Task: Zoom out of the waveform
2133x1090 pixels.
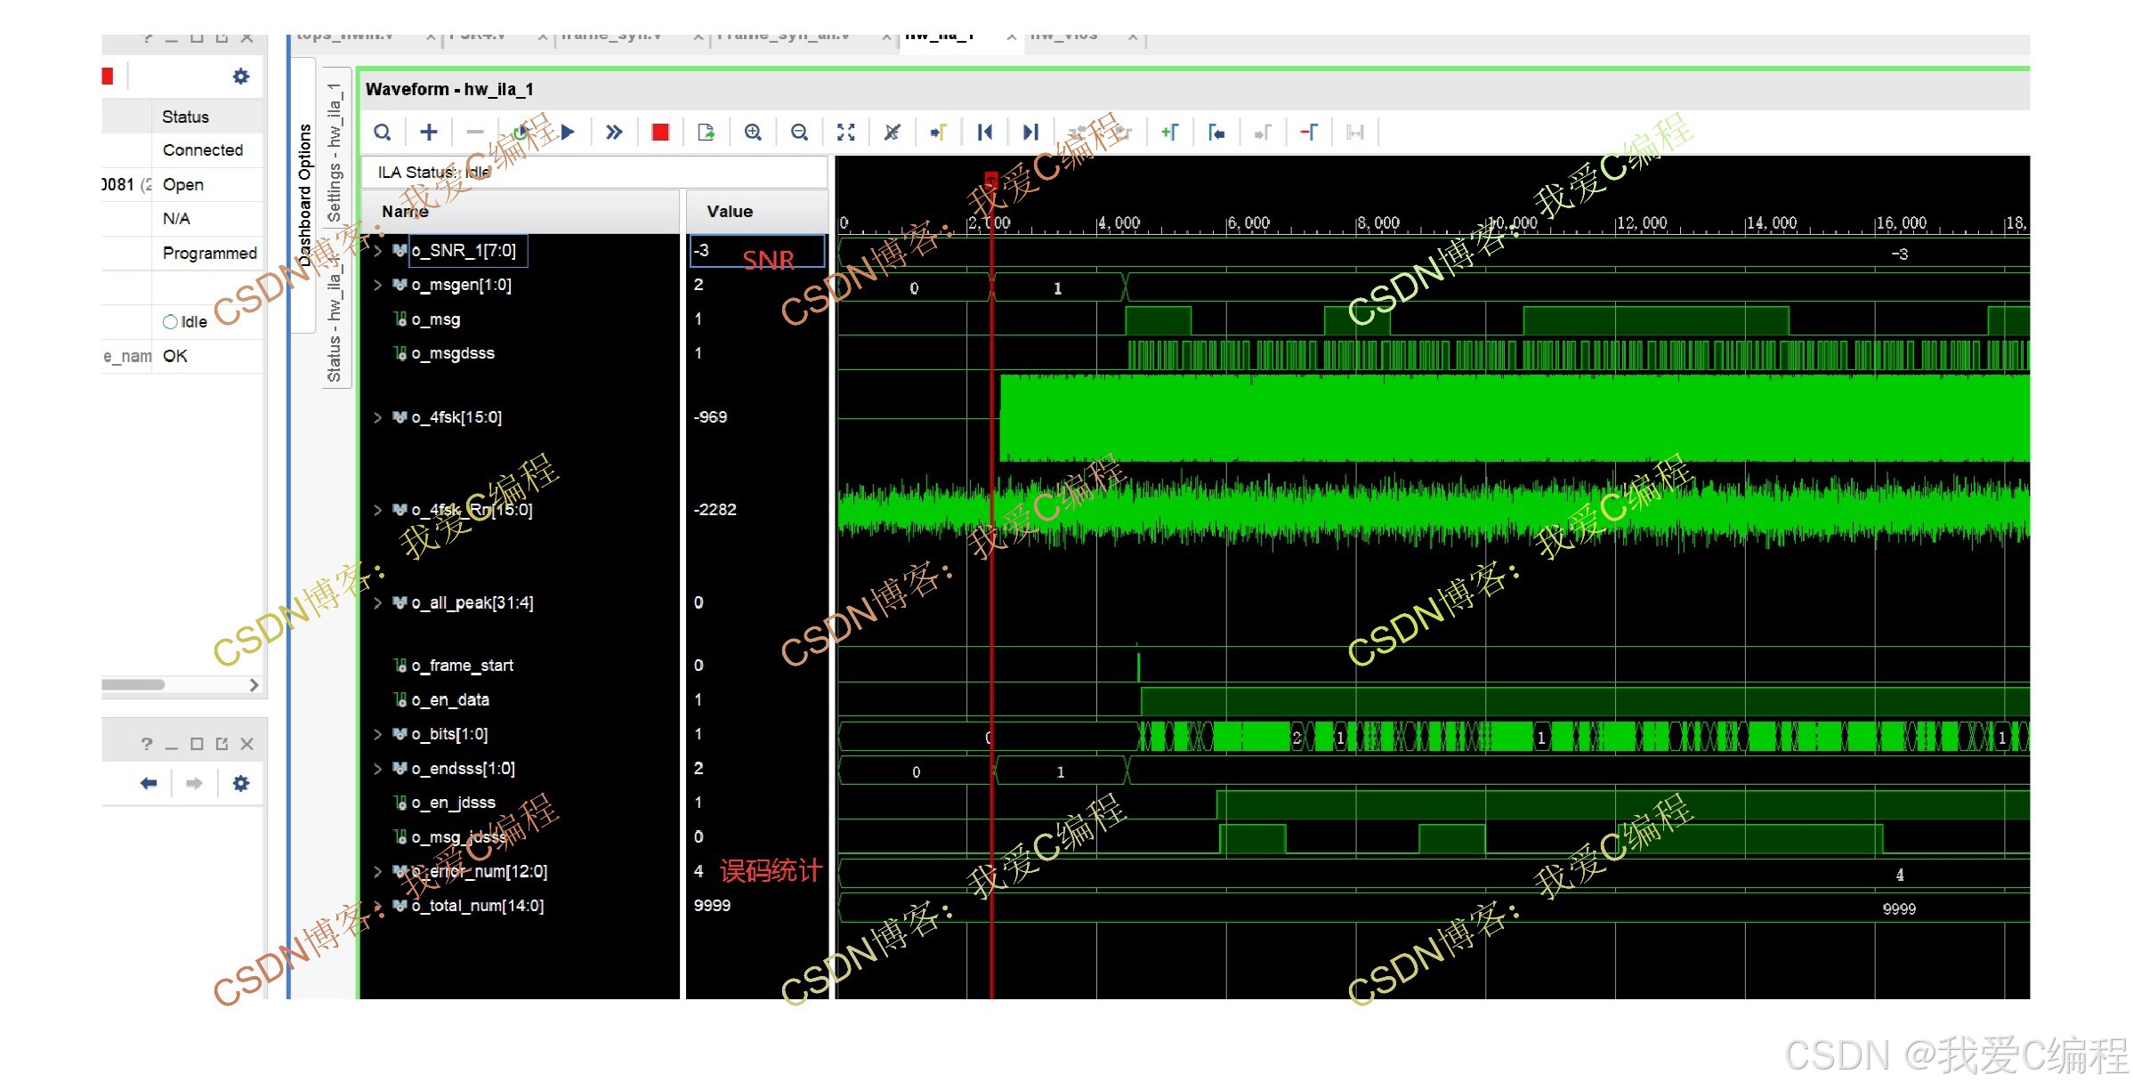Action: pos(799,133)
